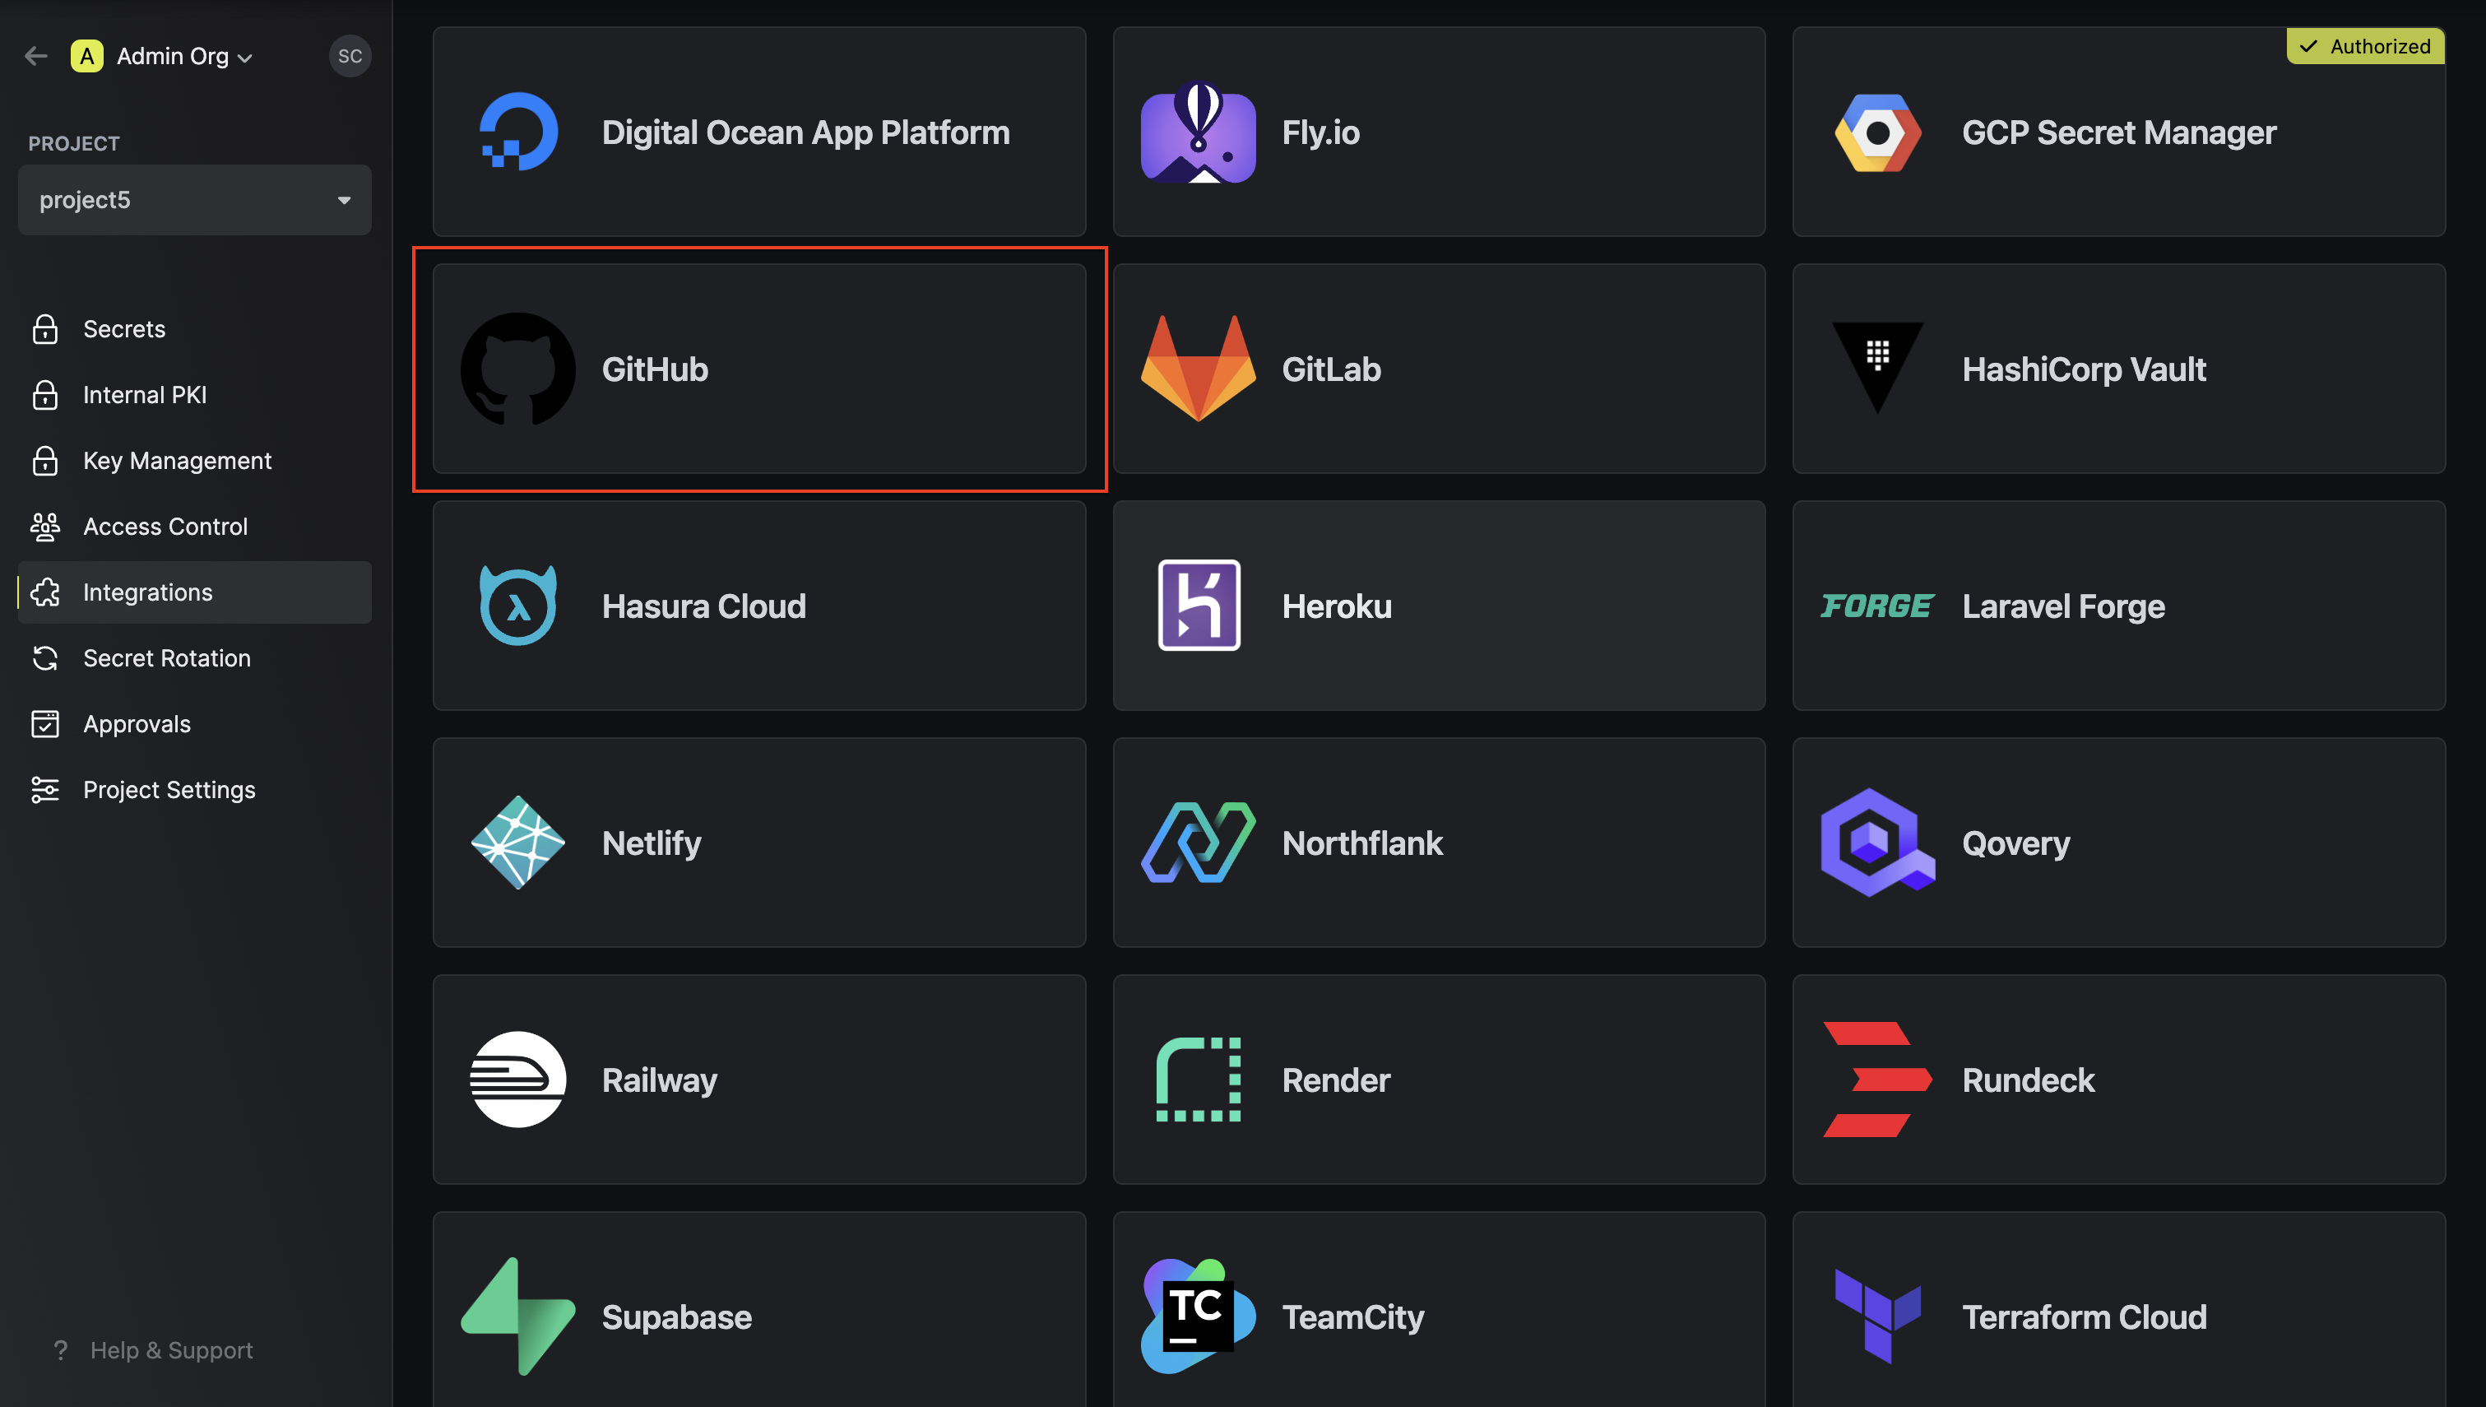Click the Digital Ocean logo icon

[x=518, y=132]
